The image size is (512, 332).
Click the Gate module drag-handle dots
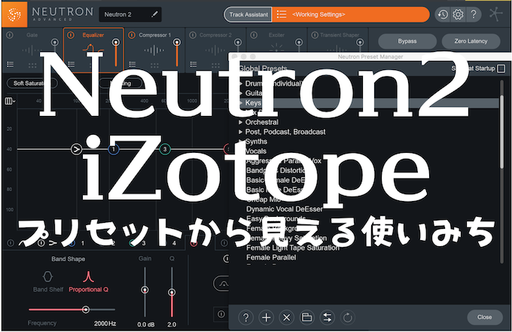(32, 65)
